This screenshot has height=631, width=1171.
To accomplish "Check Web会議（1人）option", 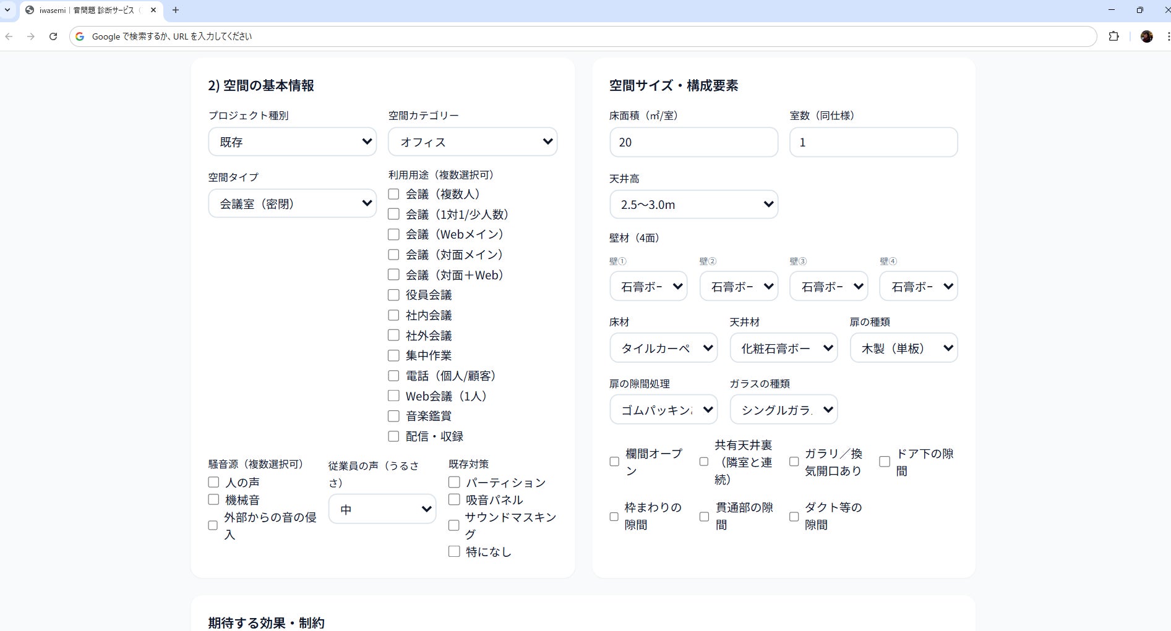I will click(393, 396).
